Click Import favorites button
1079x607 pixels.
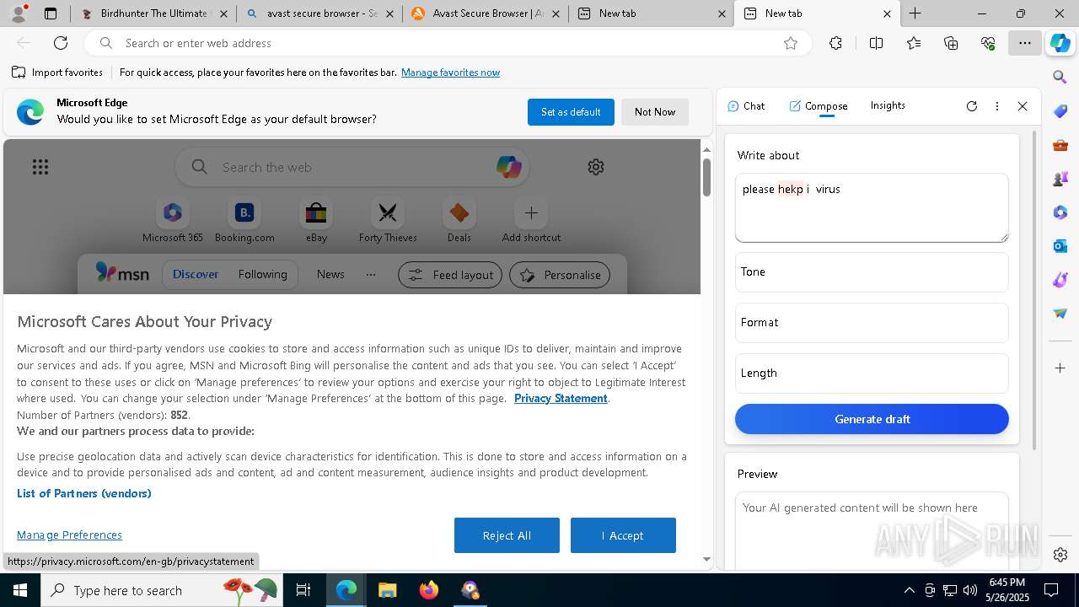point(58,73)
